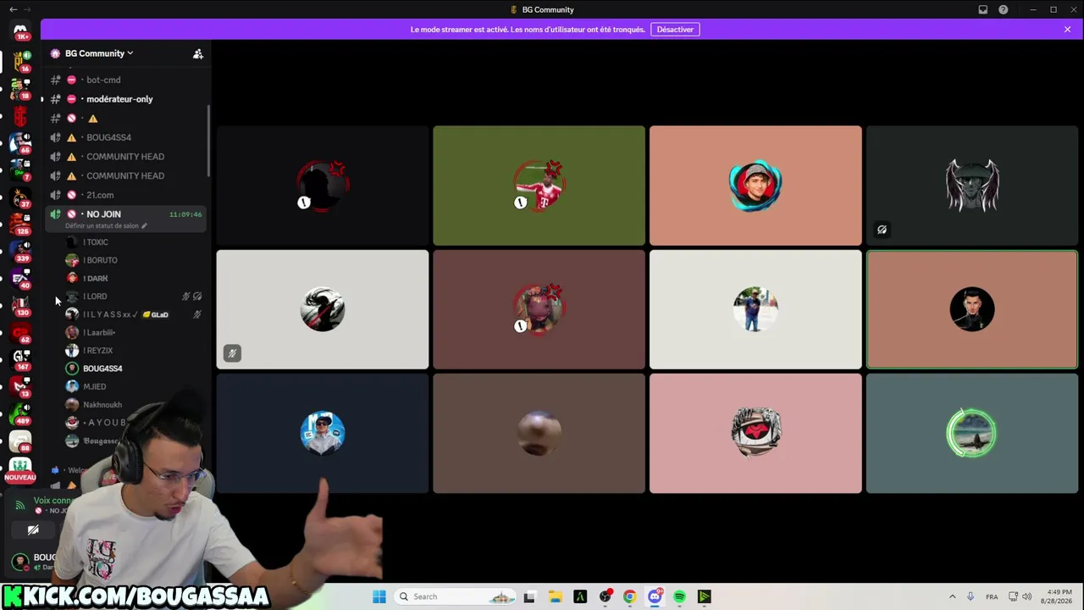The width and height of the screenshot is (1084, 610).
Task: Click the pencil icon next to Définir un statut de salon
Action: point(144,226)
